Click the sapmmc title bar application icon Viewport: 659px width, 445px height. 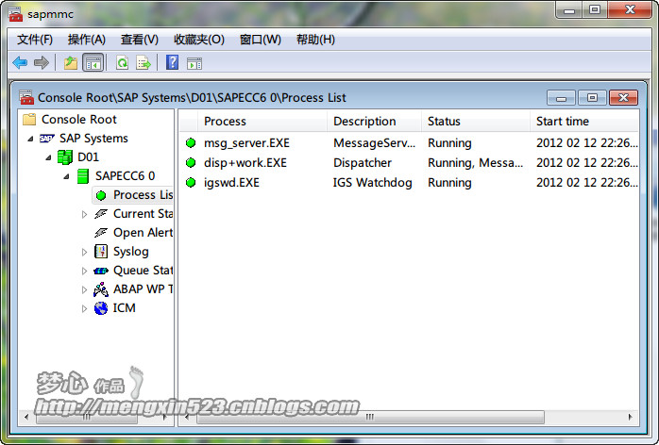(15, 14)
